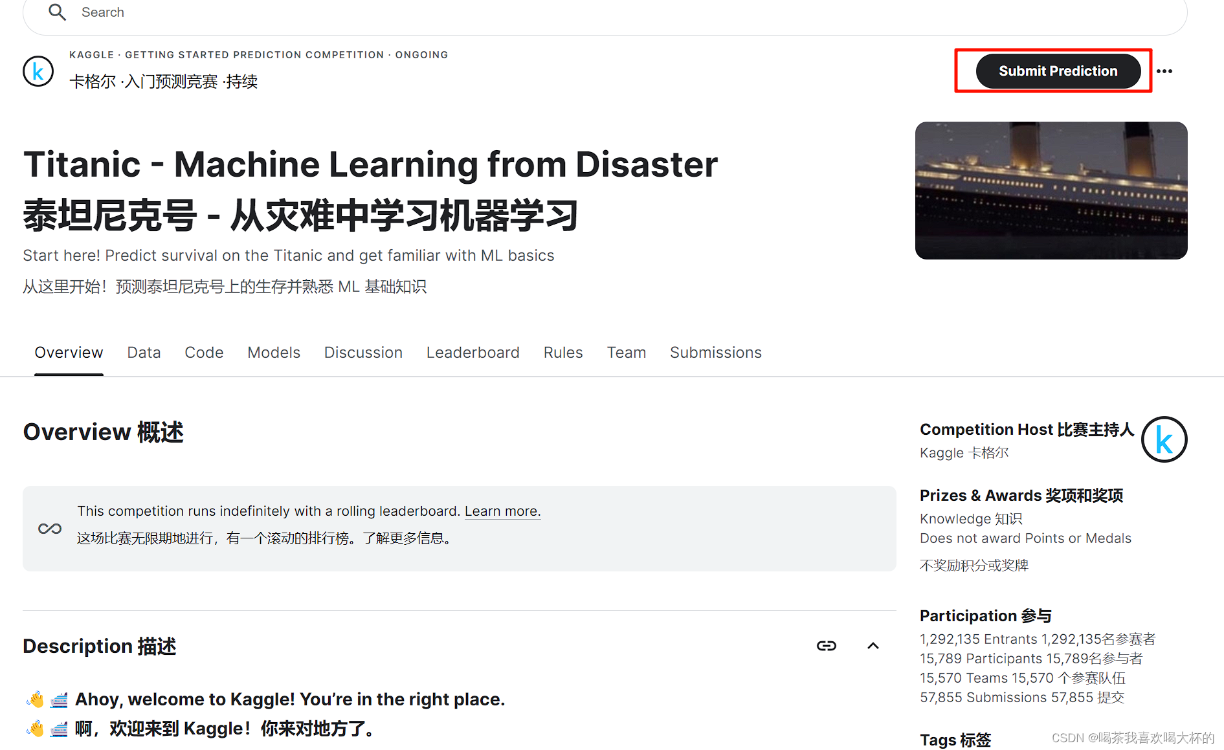Switch to the Code tab
This screenshot has width=1224, height=750.
[x=204, y=353]
